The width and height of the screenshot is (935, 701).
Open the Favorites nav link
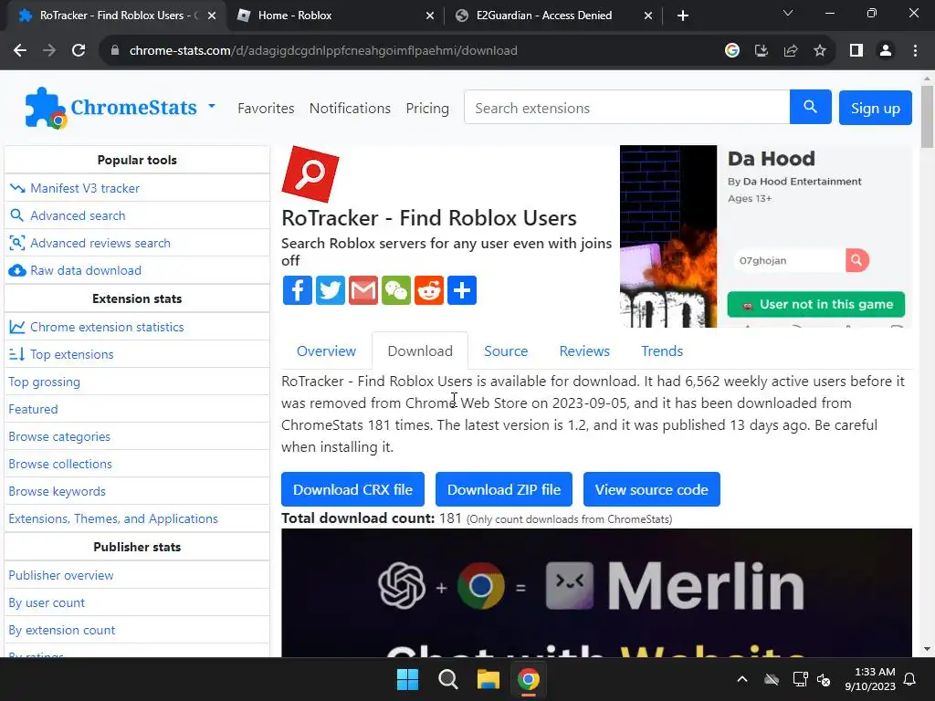pos(266,109)
